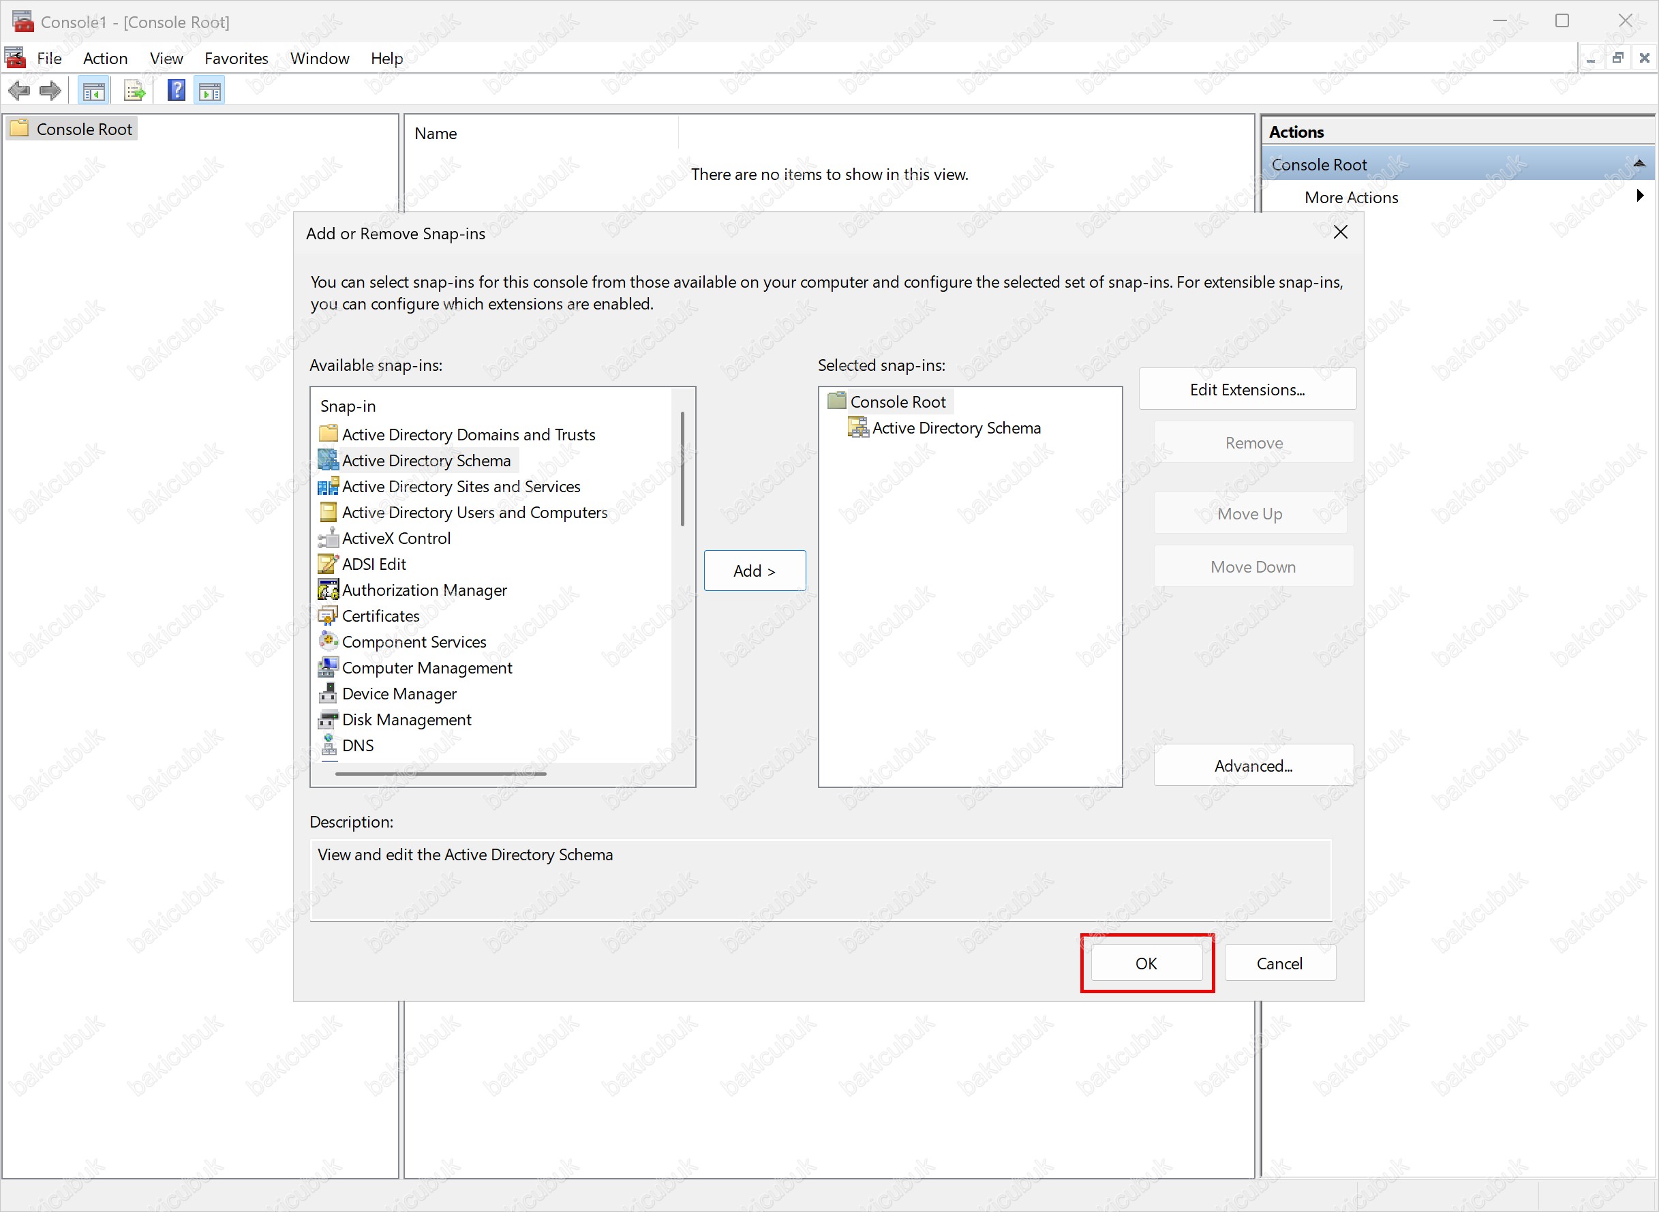
Task: Open the Window menu
Action: 320,58
